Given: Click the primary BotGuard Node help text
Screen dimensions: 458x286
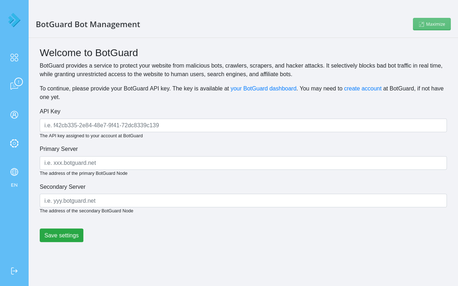Looking at the screenshot, I should coord(84,173).
